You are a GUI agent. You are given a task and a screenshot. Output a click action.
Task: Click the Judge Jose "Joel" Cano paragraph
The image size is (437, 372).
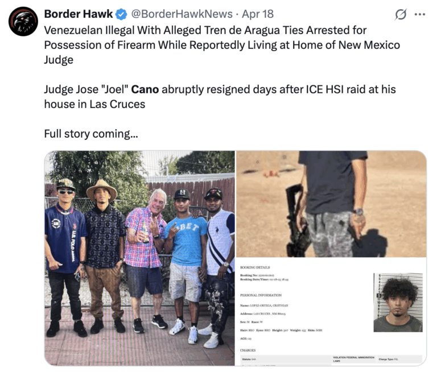(220, 97)
